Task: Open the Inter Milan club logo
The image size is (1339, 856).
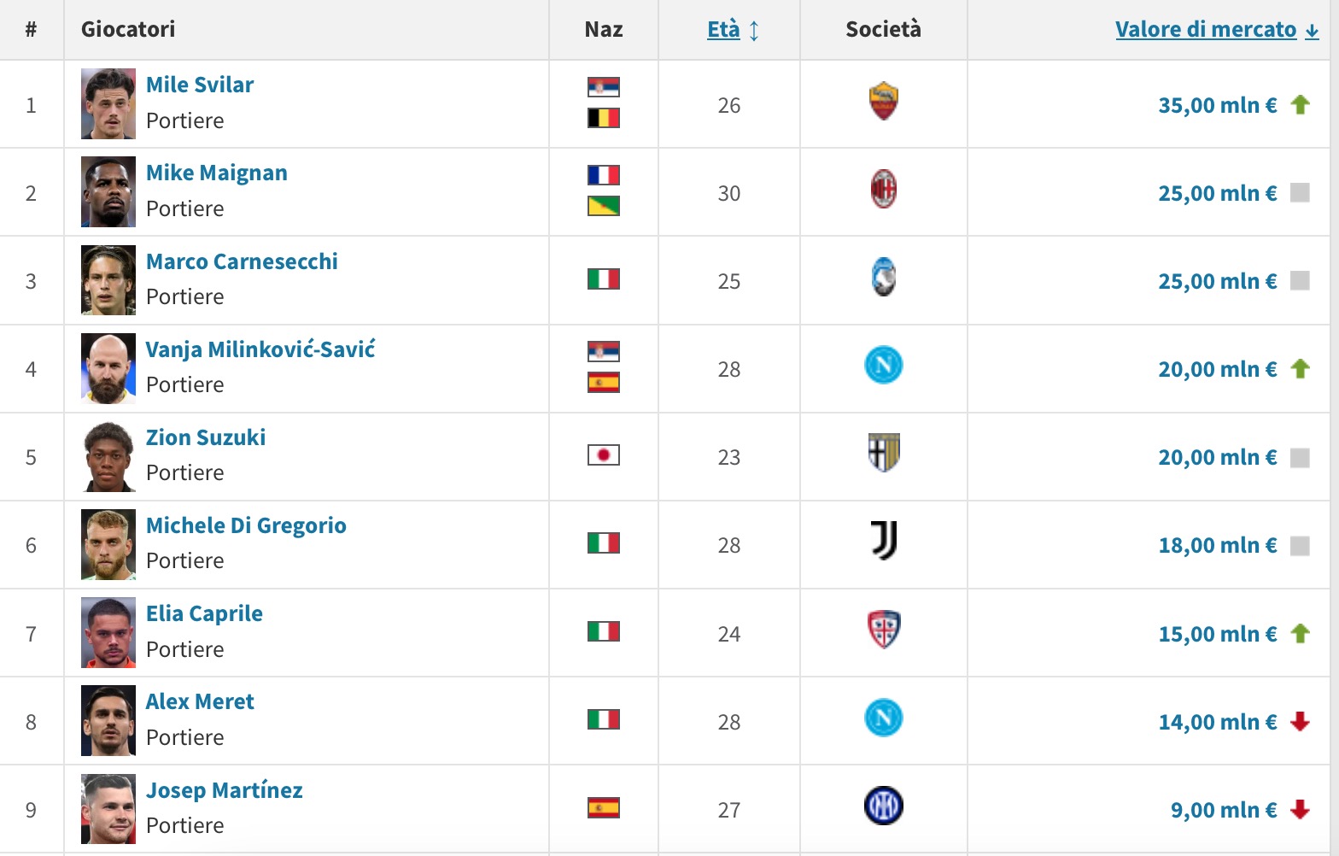Action: [884, 806]
